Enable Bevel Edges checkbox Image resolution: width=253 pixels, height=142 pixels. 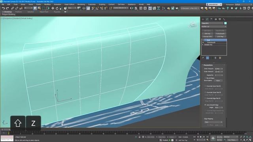tap(205, 78)
